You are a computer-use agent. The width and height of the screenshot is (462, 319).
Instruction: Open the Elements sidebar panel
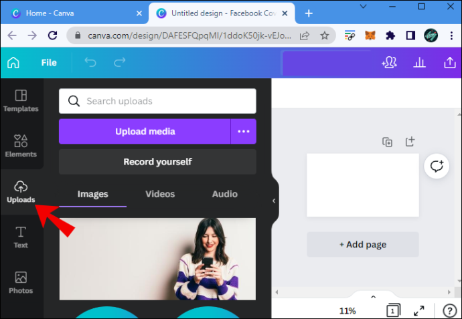21,146
